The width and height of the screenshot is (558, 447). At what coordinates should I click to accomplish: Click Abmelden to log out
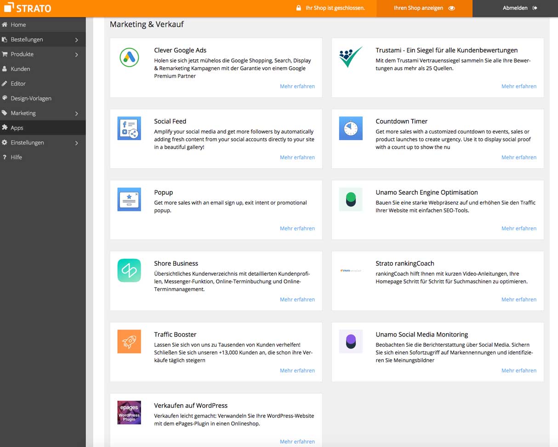pos(520,8)
